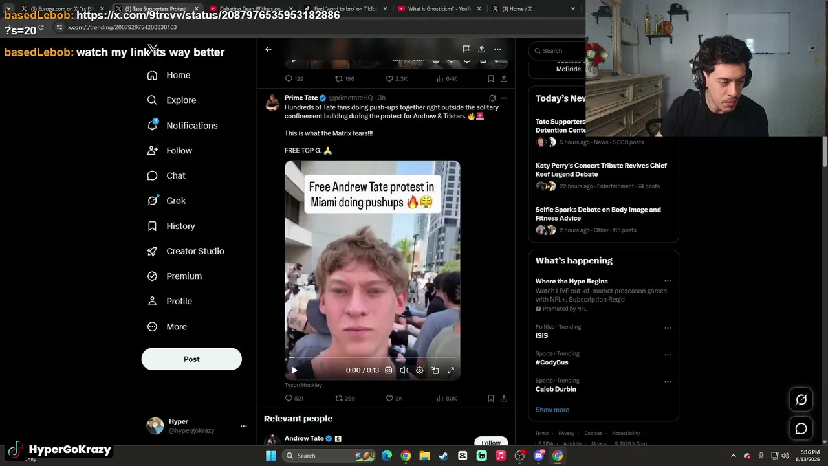Switch to the 'What is Gnosticism?' YouTube tab
828x466 pixels.
tap(438, 9)
